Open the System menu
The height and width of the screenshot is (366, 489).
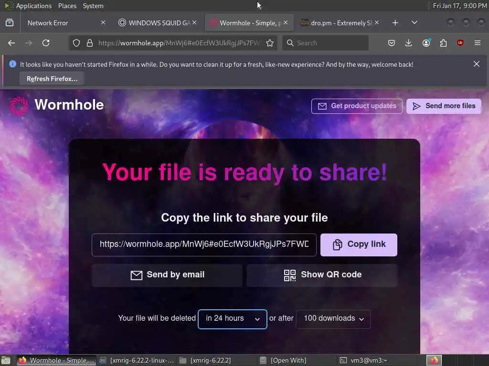click(93, 6)
